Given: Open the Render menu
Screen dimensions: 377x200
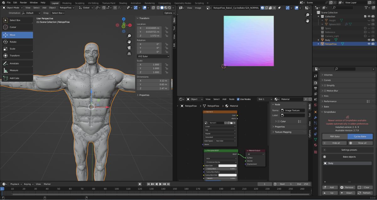Looking at the screenshot, I should pyautogui.click(x=23, y=3).
